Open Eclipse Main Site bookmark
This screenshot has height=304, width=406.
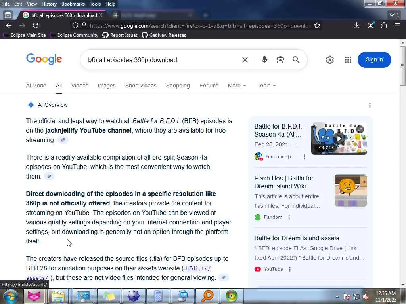point(25,35)
